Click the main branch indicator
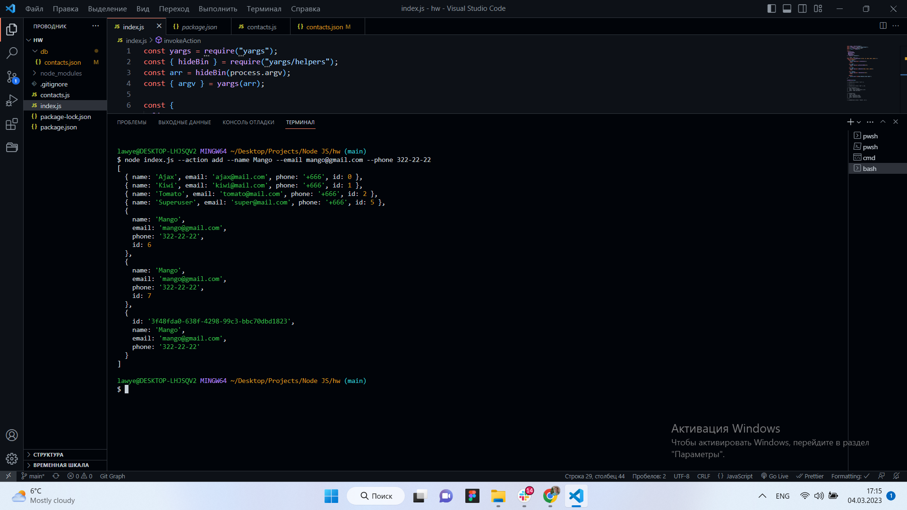The image size is (907, 510). point(33,476)
